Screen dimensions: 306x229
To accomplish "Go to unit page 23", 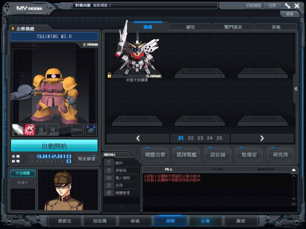I will click(x=200, y=138).
